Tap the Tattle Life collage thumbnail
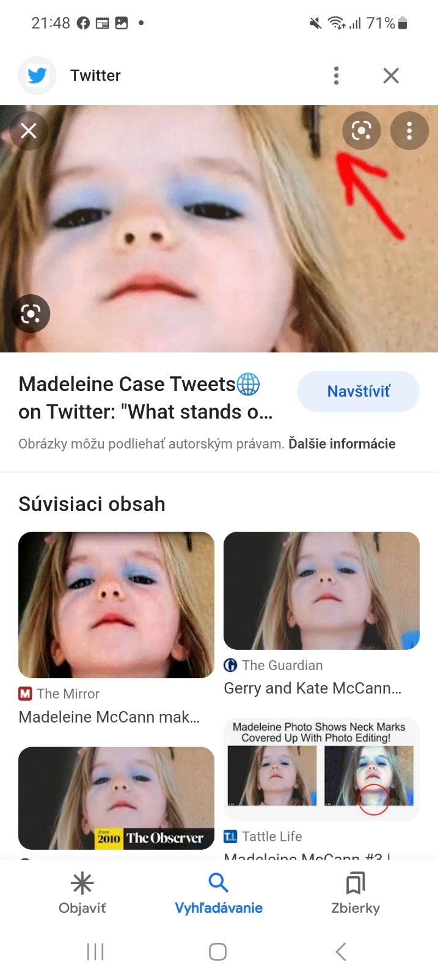The image size is (438, 979). pos(321,770)
